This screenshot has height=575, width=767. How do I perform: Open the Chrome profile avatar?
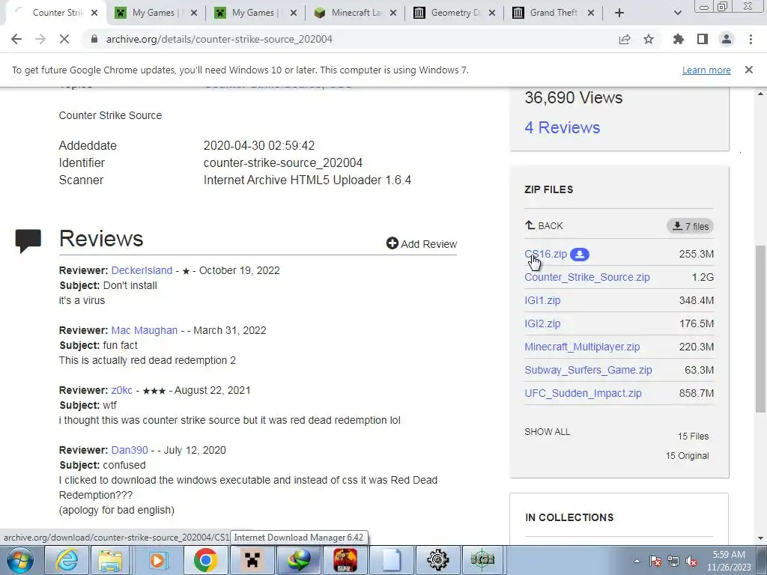(x=727, y=39)
